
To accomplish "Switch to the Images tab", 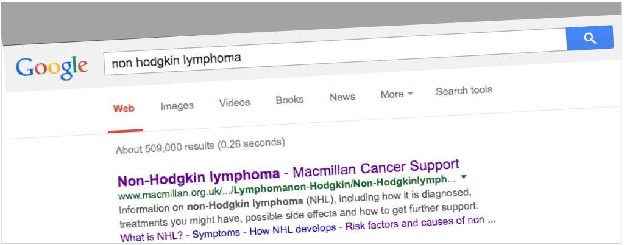I will pos(177,106).
